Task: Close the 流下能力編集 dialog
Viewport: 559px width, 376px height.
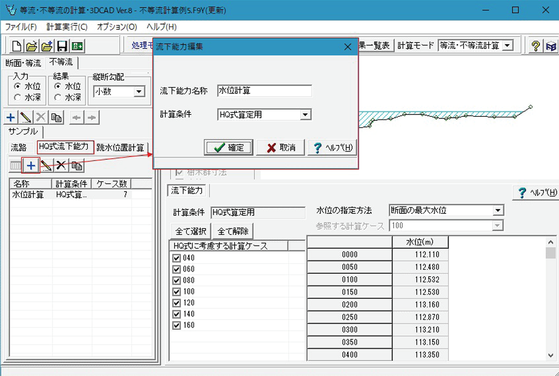Action: click(348, 47)
